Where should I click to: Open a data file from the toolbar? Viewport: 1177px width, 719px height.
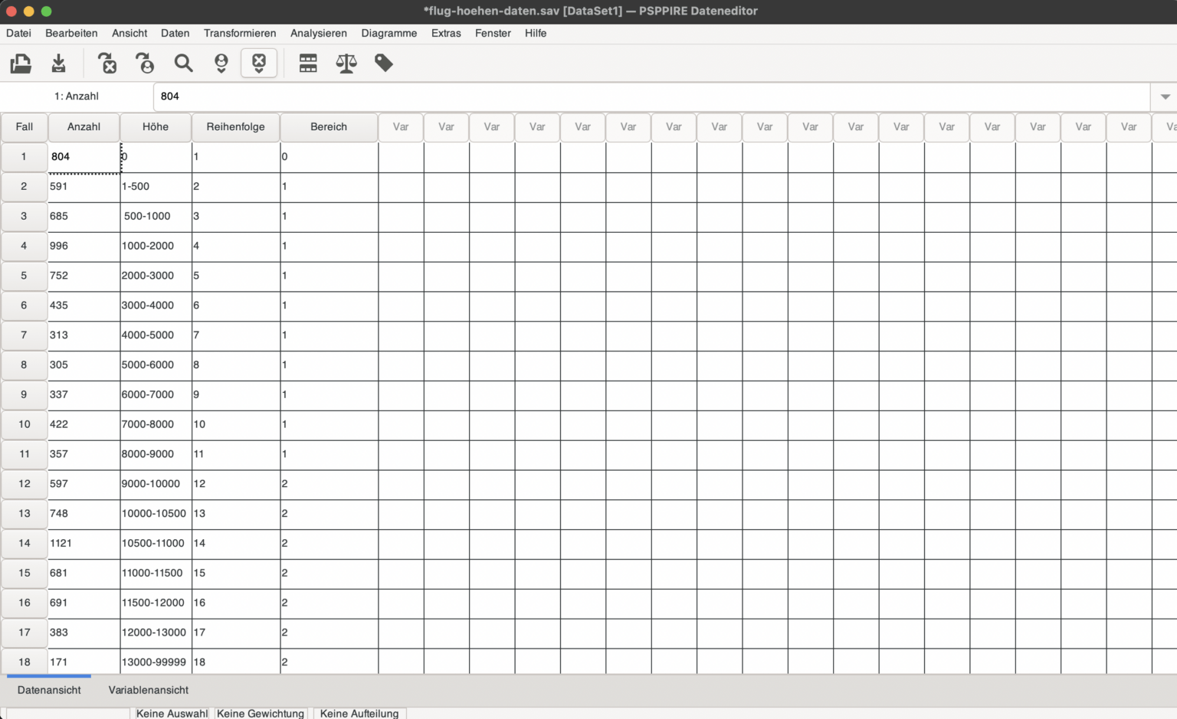point(21,64)
